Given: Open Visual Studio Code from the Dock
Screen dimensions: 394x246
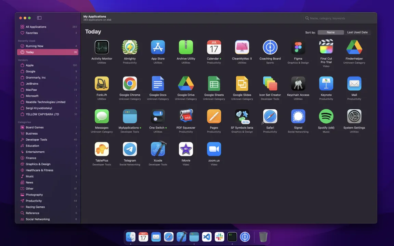Looking at the screenshot, I should [207, 237].
